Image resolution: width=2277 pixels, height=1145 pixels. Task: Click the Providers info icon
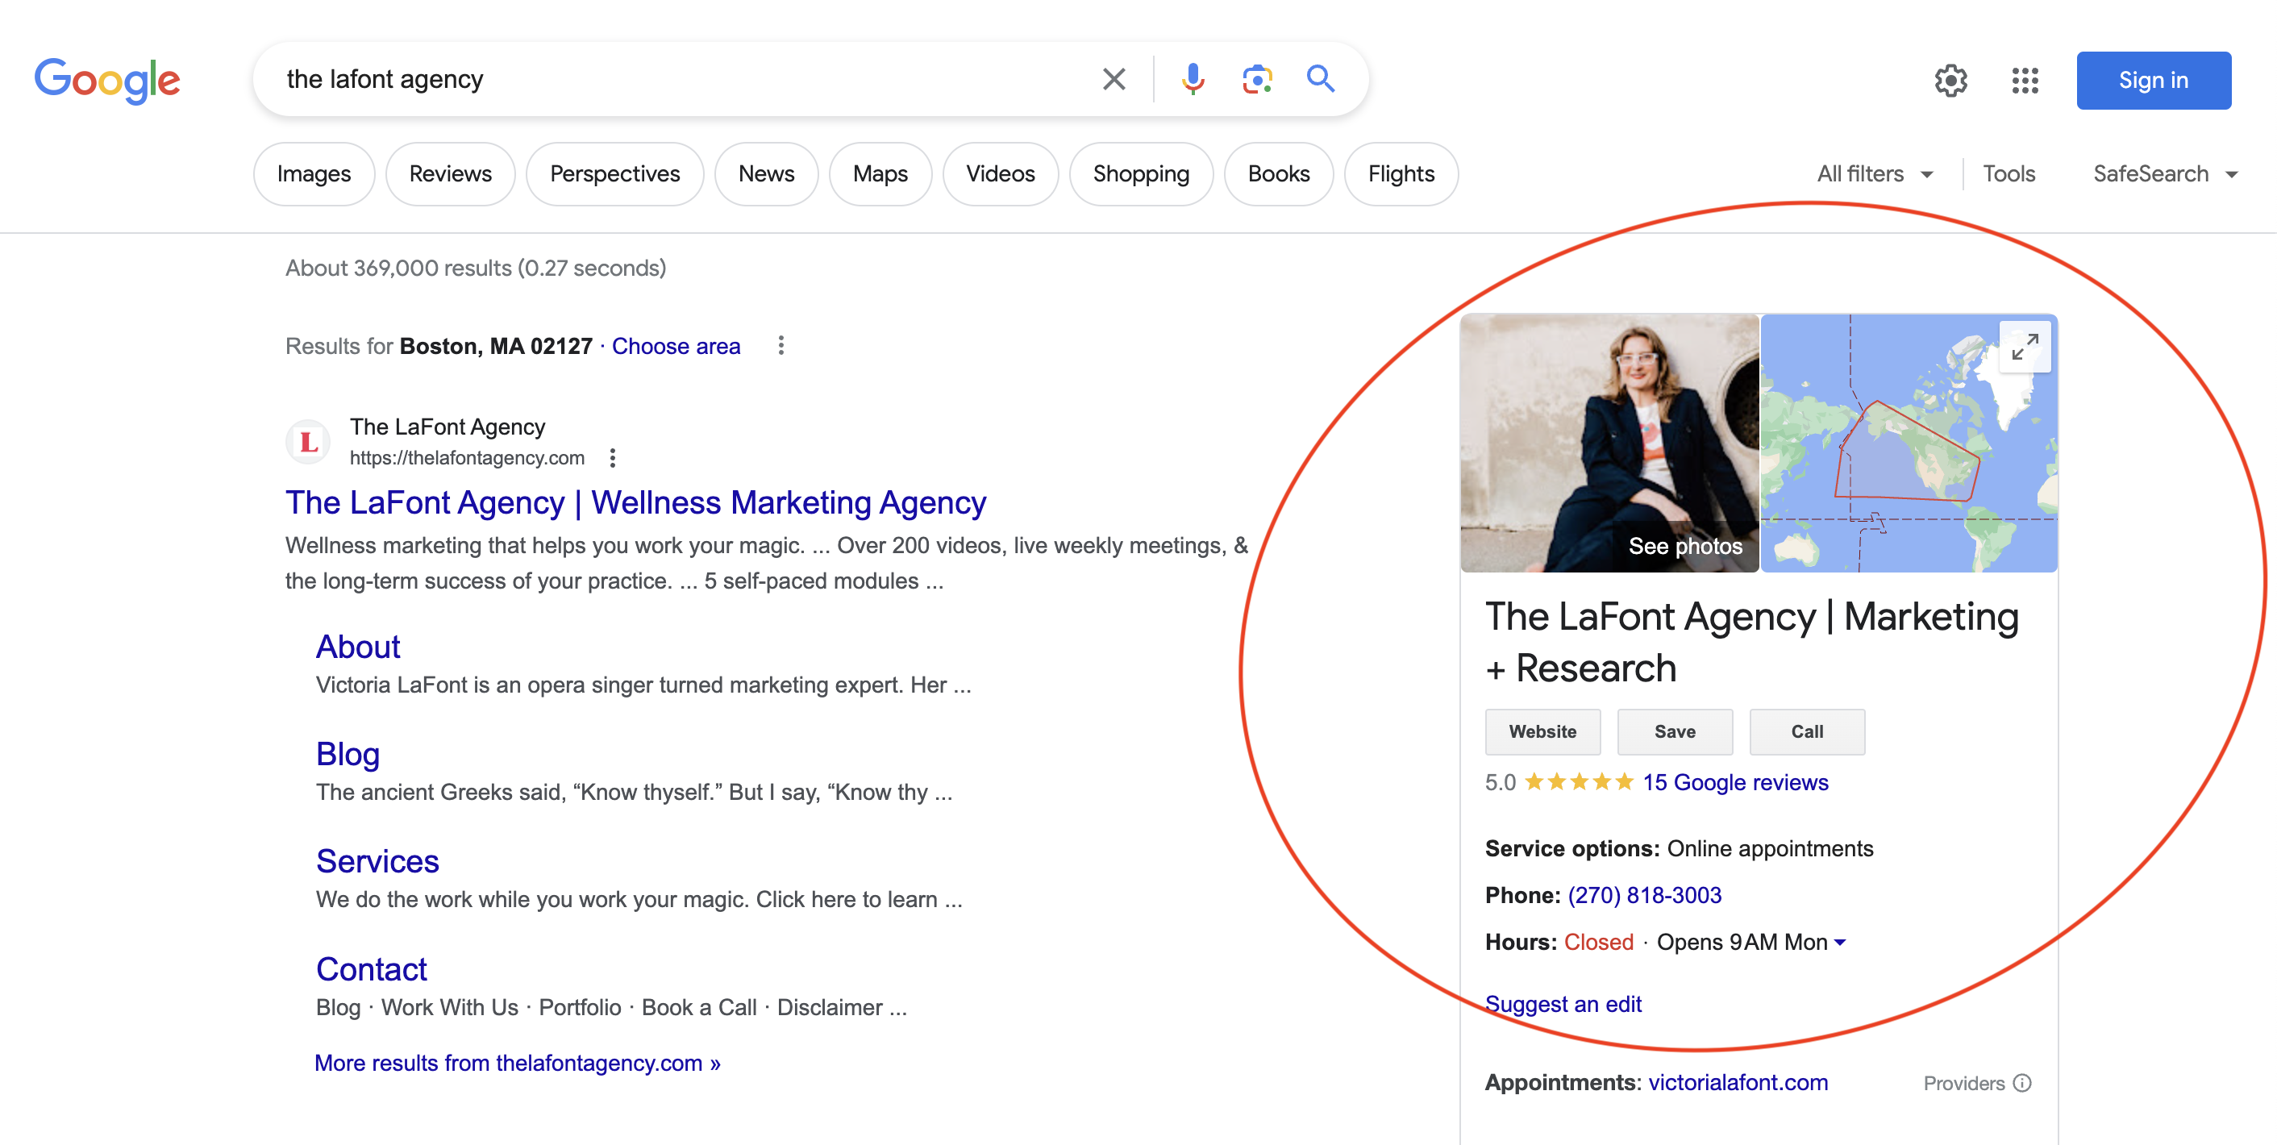click(x=2021, y=1083)
